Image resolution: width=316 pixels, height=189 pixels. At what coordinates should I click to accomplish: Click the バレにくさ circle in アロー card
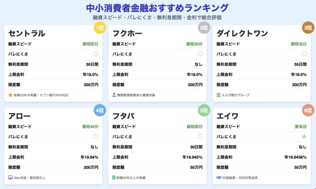96,136
